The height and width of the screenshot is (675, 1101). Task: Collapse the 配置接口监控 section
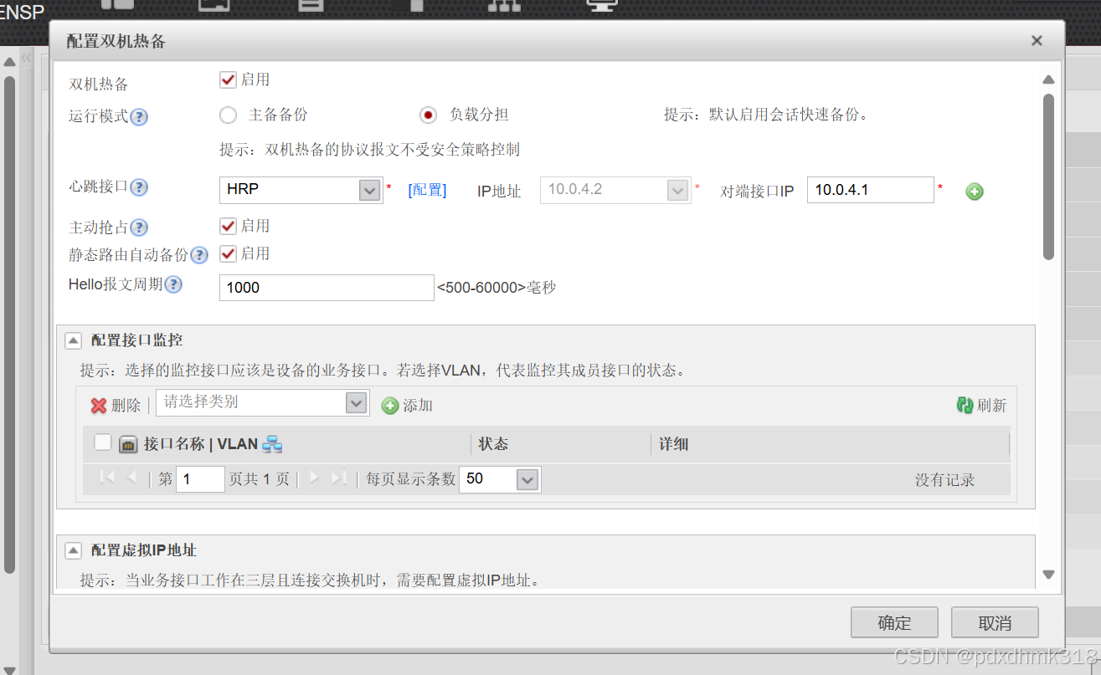[74, 340]
